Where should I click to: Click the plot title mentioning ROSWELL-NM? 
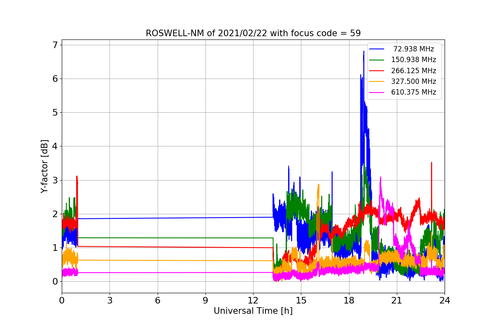click(x=253, y=33)
